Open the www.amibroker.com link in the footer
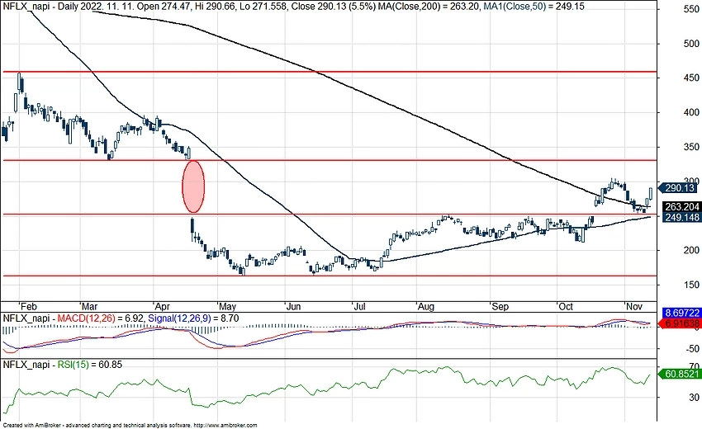Viewport: 702px width, 429px height. 225,426
